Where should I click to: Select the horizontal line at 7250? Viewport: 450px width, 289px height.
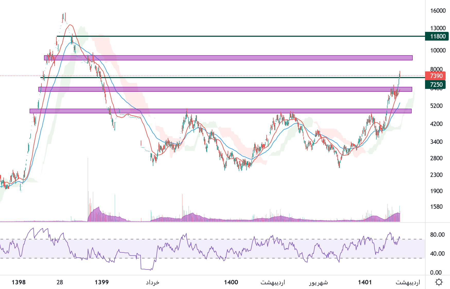232,77
